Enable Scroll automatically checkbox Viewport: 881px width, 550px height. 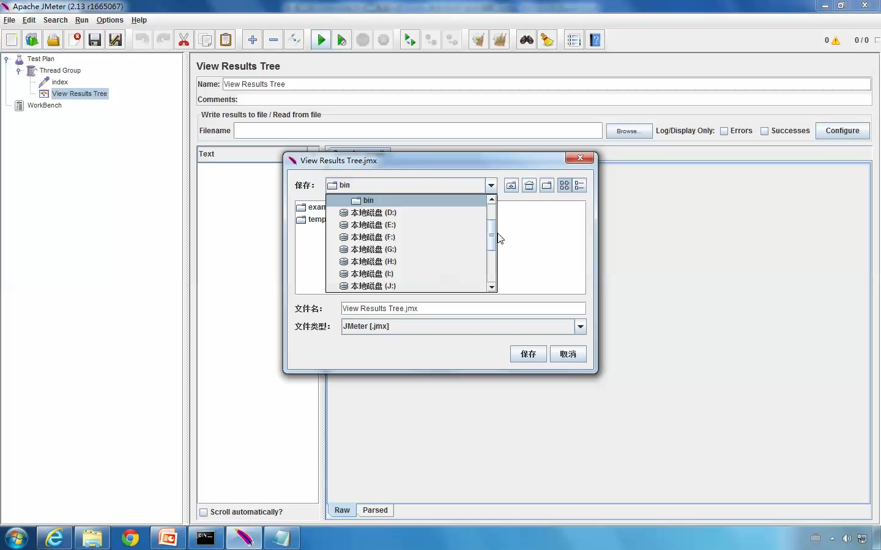(204, 512)
